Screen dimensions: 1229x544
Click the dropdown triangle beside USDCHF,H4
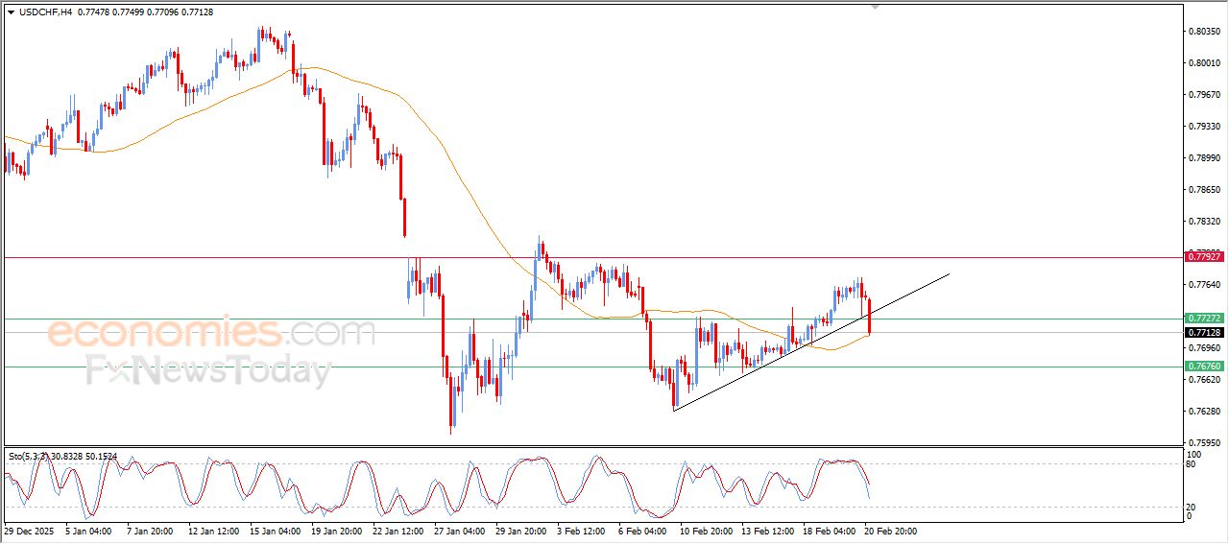(11, 11)
